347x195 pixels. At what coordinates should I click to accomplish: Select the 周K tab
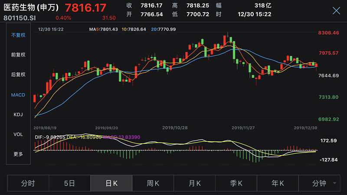point(153,183)
